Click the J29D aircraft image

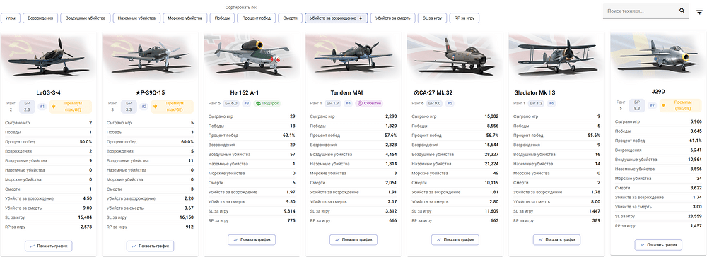[x=658, y=56]
